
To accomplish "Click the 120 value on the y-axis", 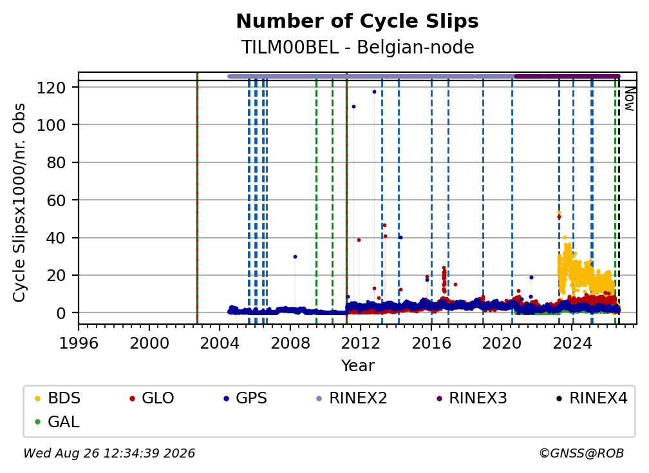I will [x=51, y=88].
